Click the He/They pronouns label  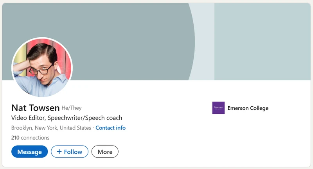coord(72,108)
